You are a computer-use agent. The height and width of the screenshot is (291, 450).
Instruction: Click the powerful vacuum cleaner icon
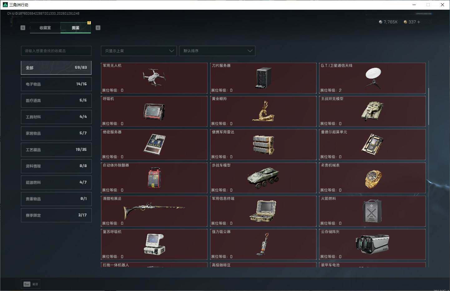(263, 244)
